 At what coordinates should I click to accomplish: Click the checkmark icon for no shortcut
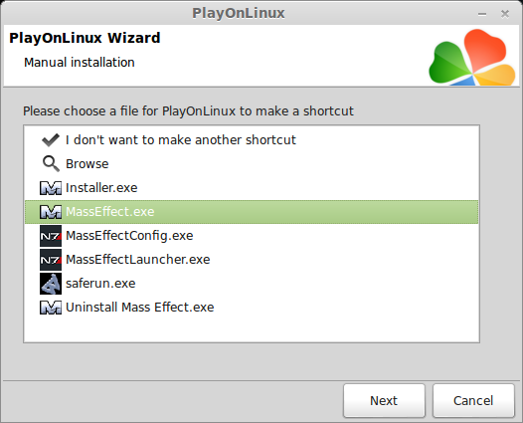tap(51, 140)
